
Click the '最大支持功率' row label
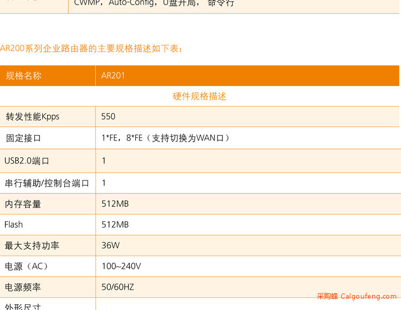tap(32, 245)
